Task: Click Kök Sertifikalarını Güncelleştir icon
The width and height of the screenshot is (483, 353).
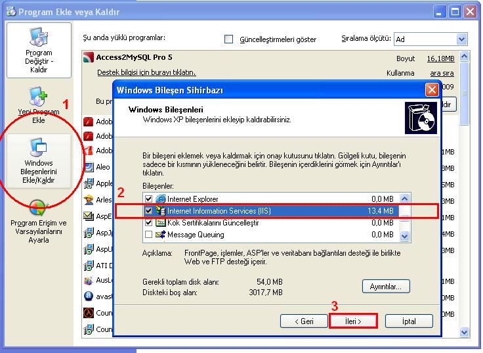Action: [x=161, y=222]
